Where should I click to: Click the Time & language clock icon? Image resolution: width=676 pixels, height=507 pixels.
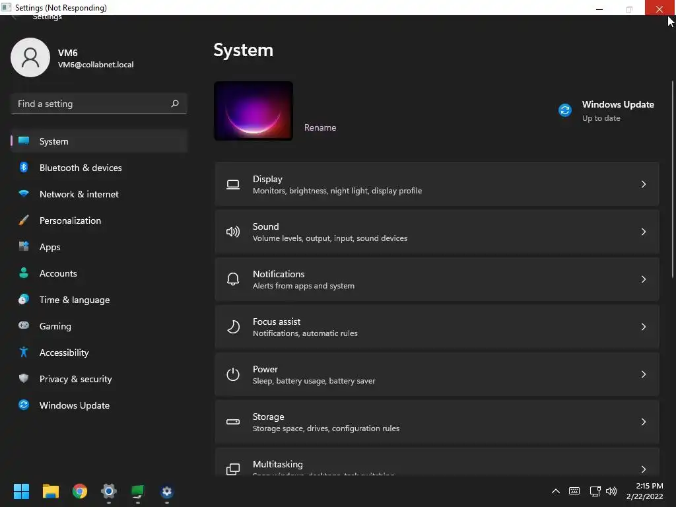click(24, 299)
